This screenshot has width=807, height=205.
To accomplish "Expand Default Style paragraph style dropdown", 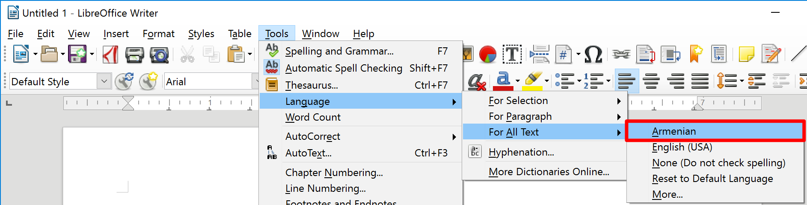I will (104, 81).
